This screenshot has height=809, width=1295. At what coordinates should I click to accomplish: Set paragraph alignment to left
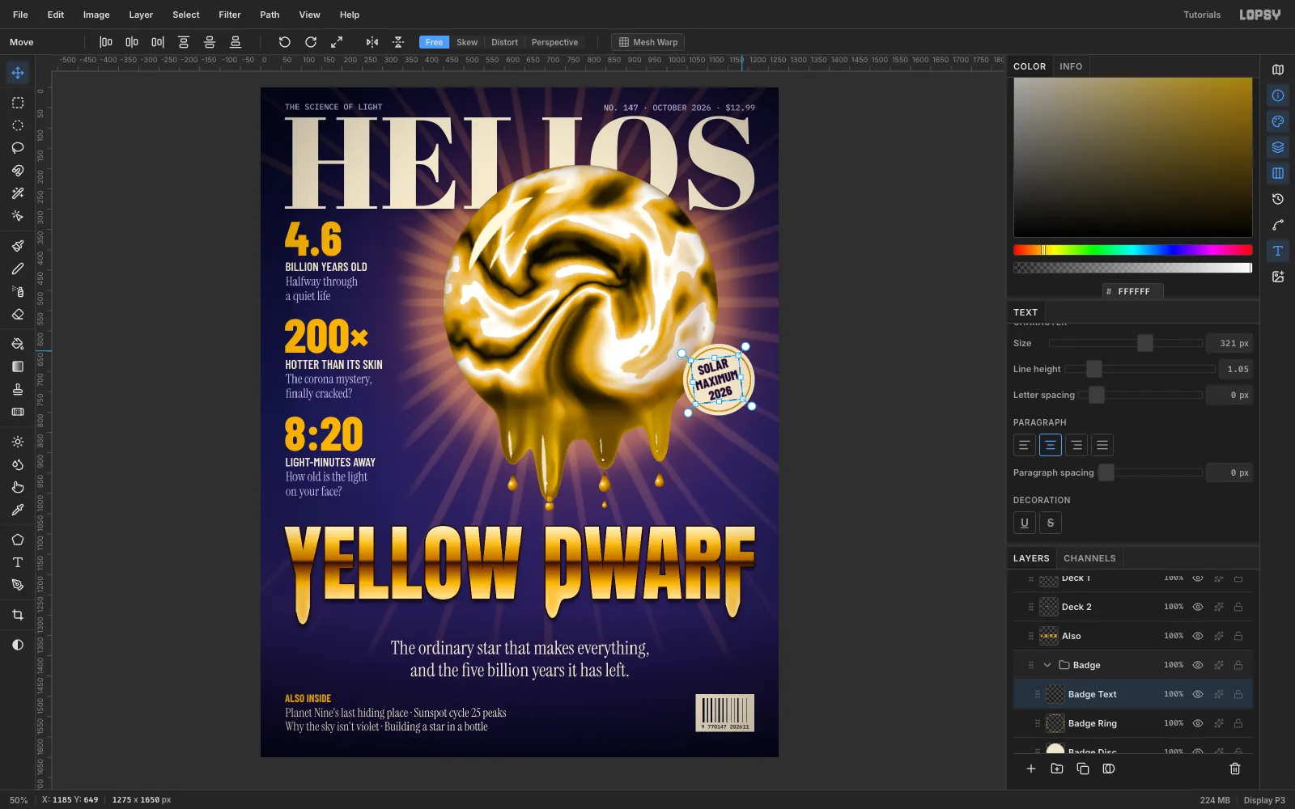pos(1025,445)
